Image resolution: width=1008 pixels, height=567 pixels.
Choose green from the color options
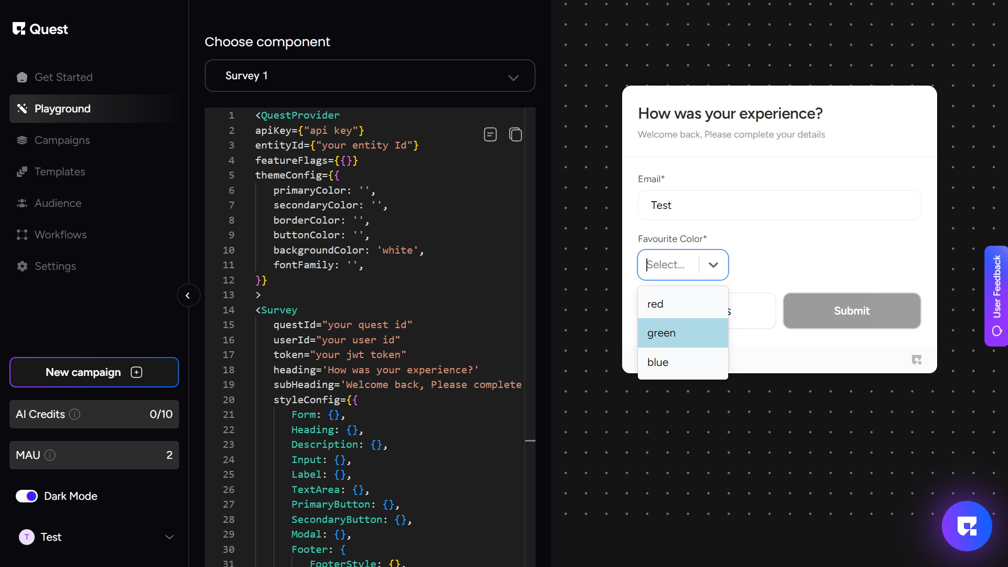click(x=682, y=333)
